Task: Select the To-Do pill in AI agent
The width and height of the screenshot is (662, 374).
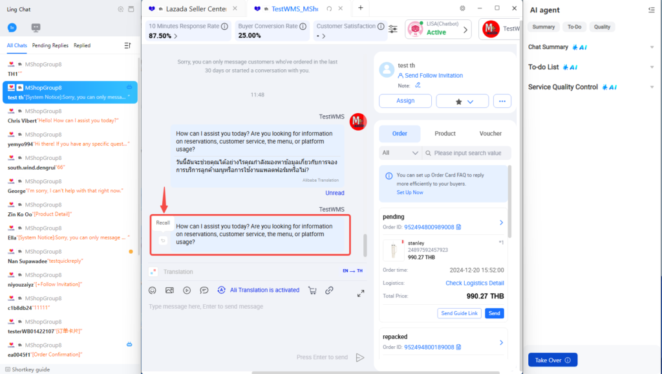Action: [x=574, y=27]
